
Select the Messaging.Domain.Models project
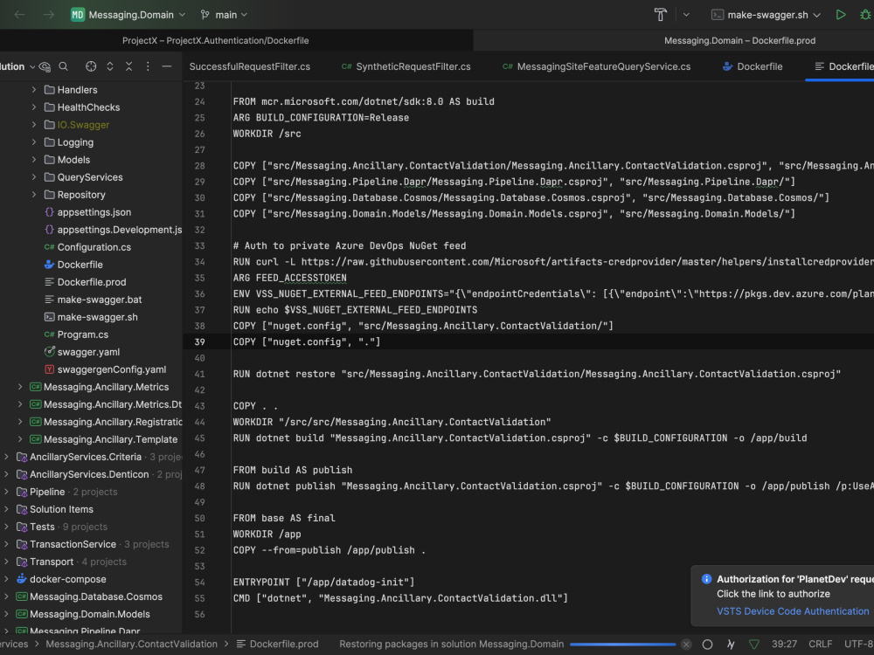(83, 614)
